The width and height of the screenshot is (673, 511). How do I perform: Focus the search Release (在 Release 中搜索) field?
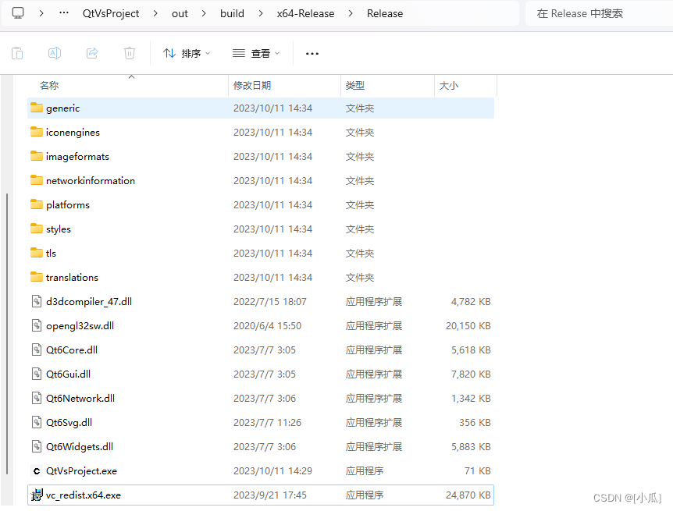click(599, 14)
